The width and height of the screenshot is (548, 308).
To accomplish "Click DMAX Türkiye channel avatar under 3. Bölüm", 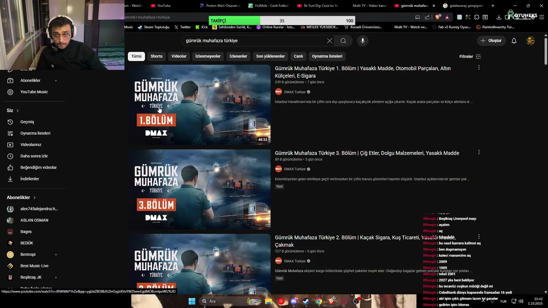I will [x=278, y=169].
